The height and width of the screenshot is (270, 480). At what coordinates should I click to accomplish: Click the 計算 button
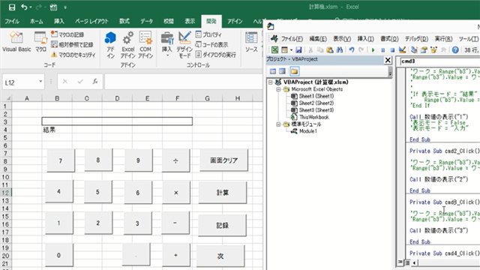coord(222,193)
